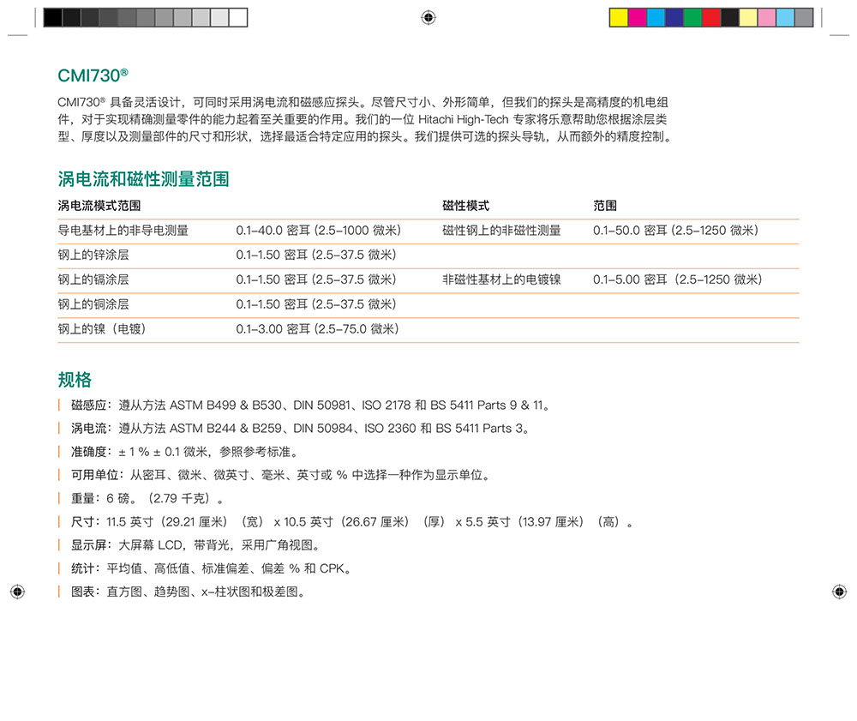Click the range value in the 钢上的铜涂层 row
The height and width of the screenshot is (721, 857).
coord(316,304)
